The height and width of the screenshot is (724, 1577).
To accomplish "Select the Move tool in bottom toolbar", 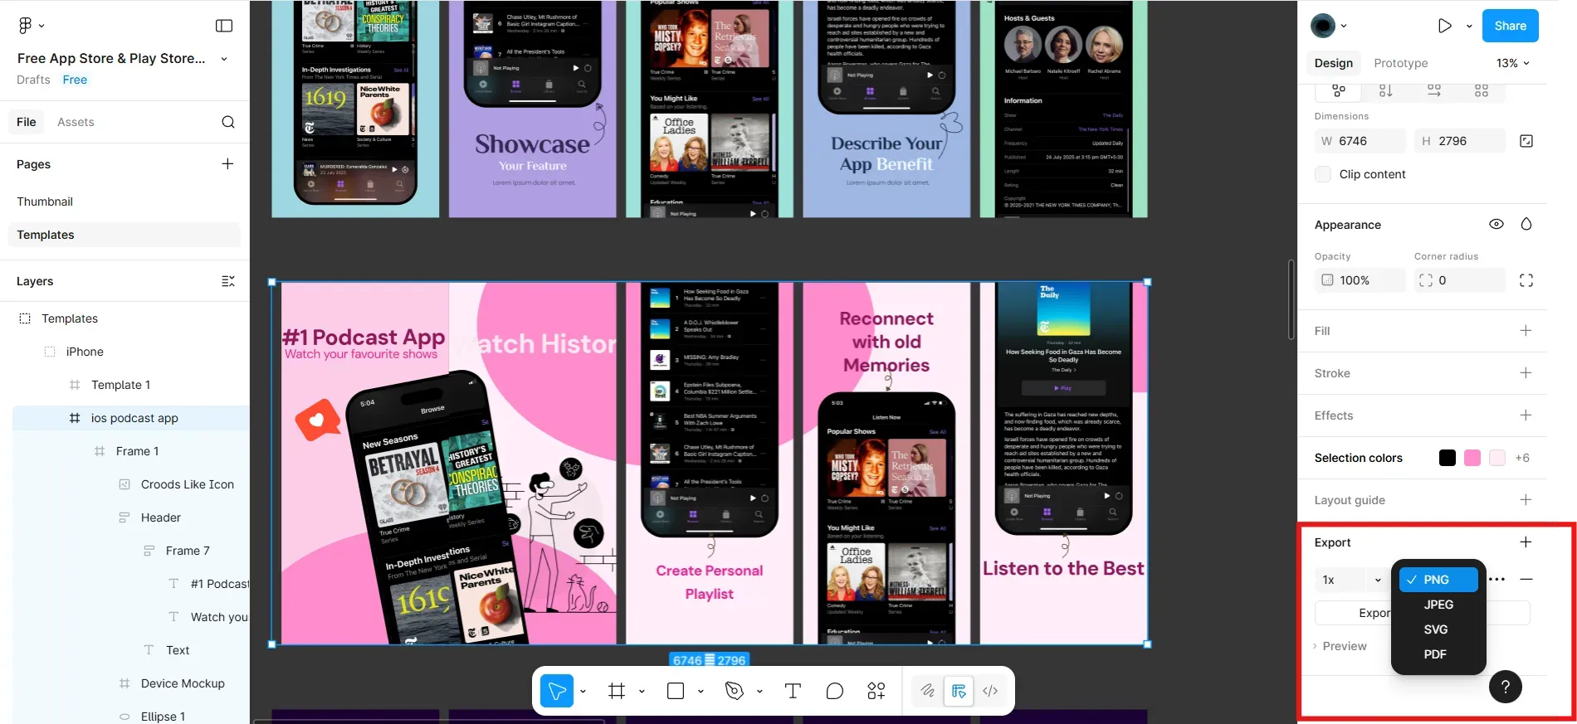I will tap(557, 691).
